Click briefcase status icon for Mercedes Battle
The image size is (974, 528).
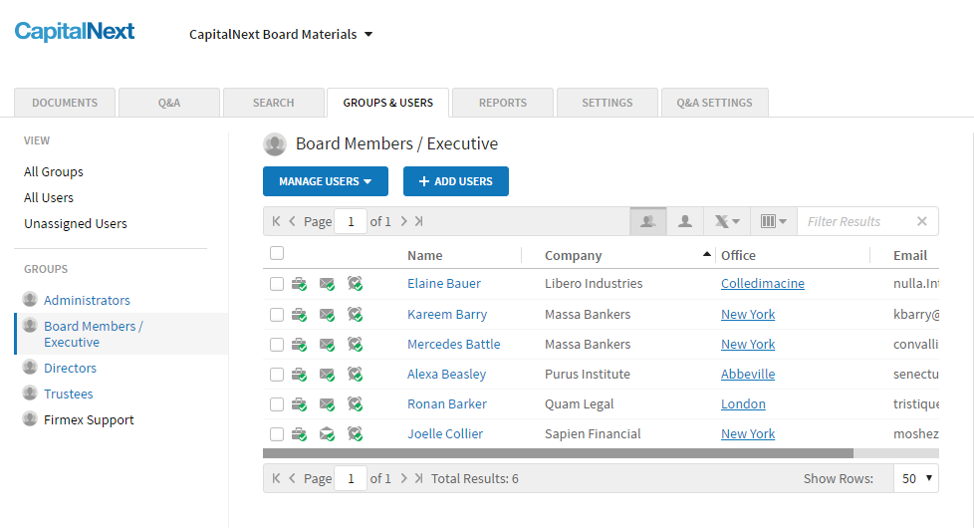click(x=299, y=345)
